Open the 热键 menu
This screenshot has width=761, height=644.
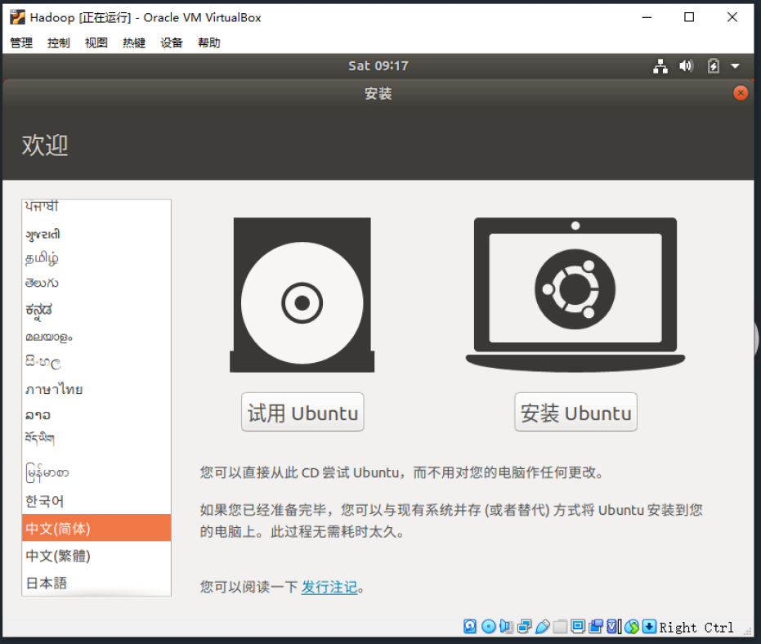(x=134, y=42)
